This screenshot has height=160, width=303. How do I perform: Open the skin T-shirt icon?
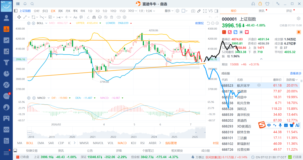click(267, 4)
